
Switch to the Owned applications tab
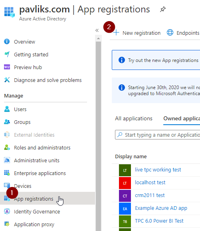(x=182, y=118)
